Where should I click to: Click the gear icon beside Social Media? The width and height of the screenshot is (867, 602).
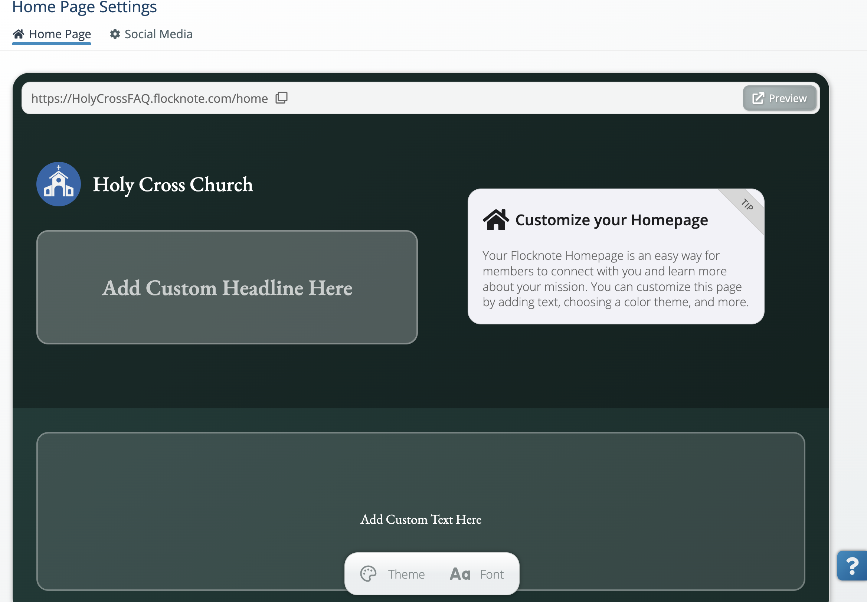point(115,34)
